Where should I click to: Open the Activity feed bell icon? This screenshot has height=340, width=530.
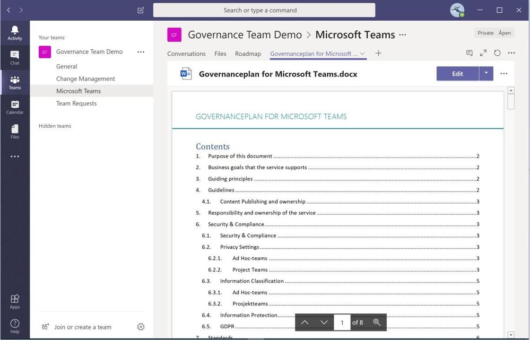[x=14, y=33]
